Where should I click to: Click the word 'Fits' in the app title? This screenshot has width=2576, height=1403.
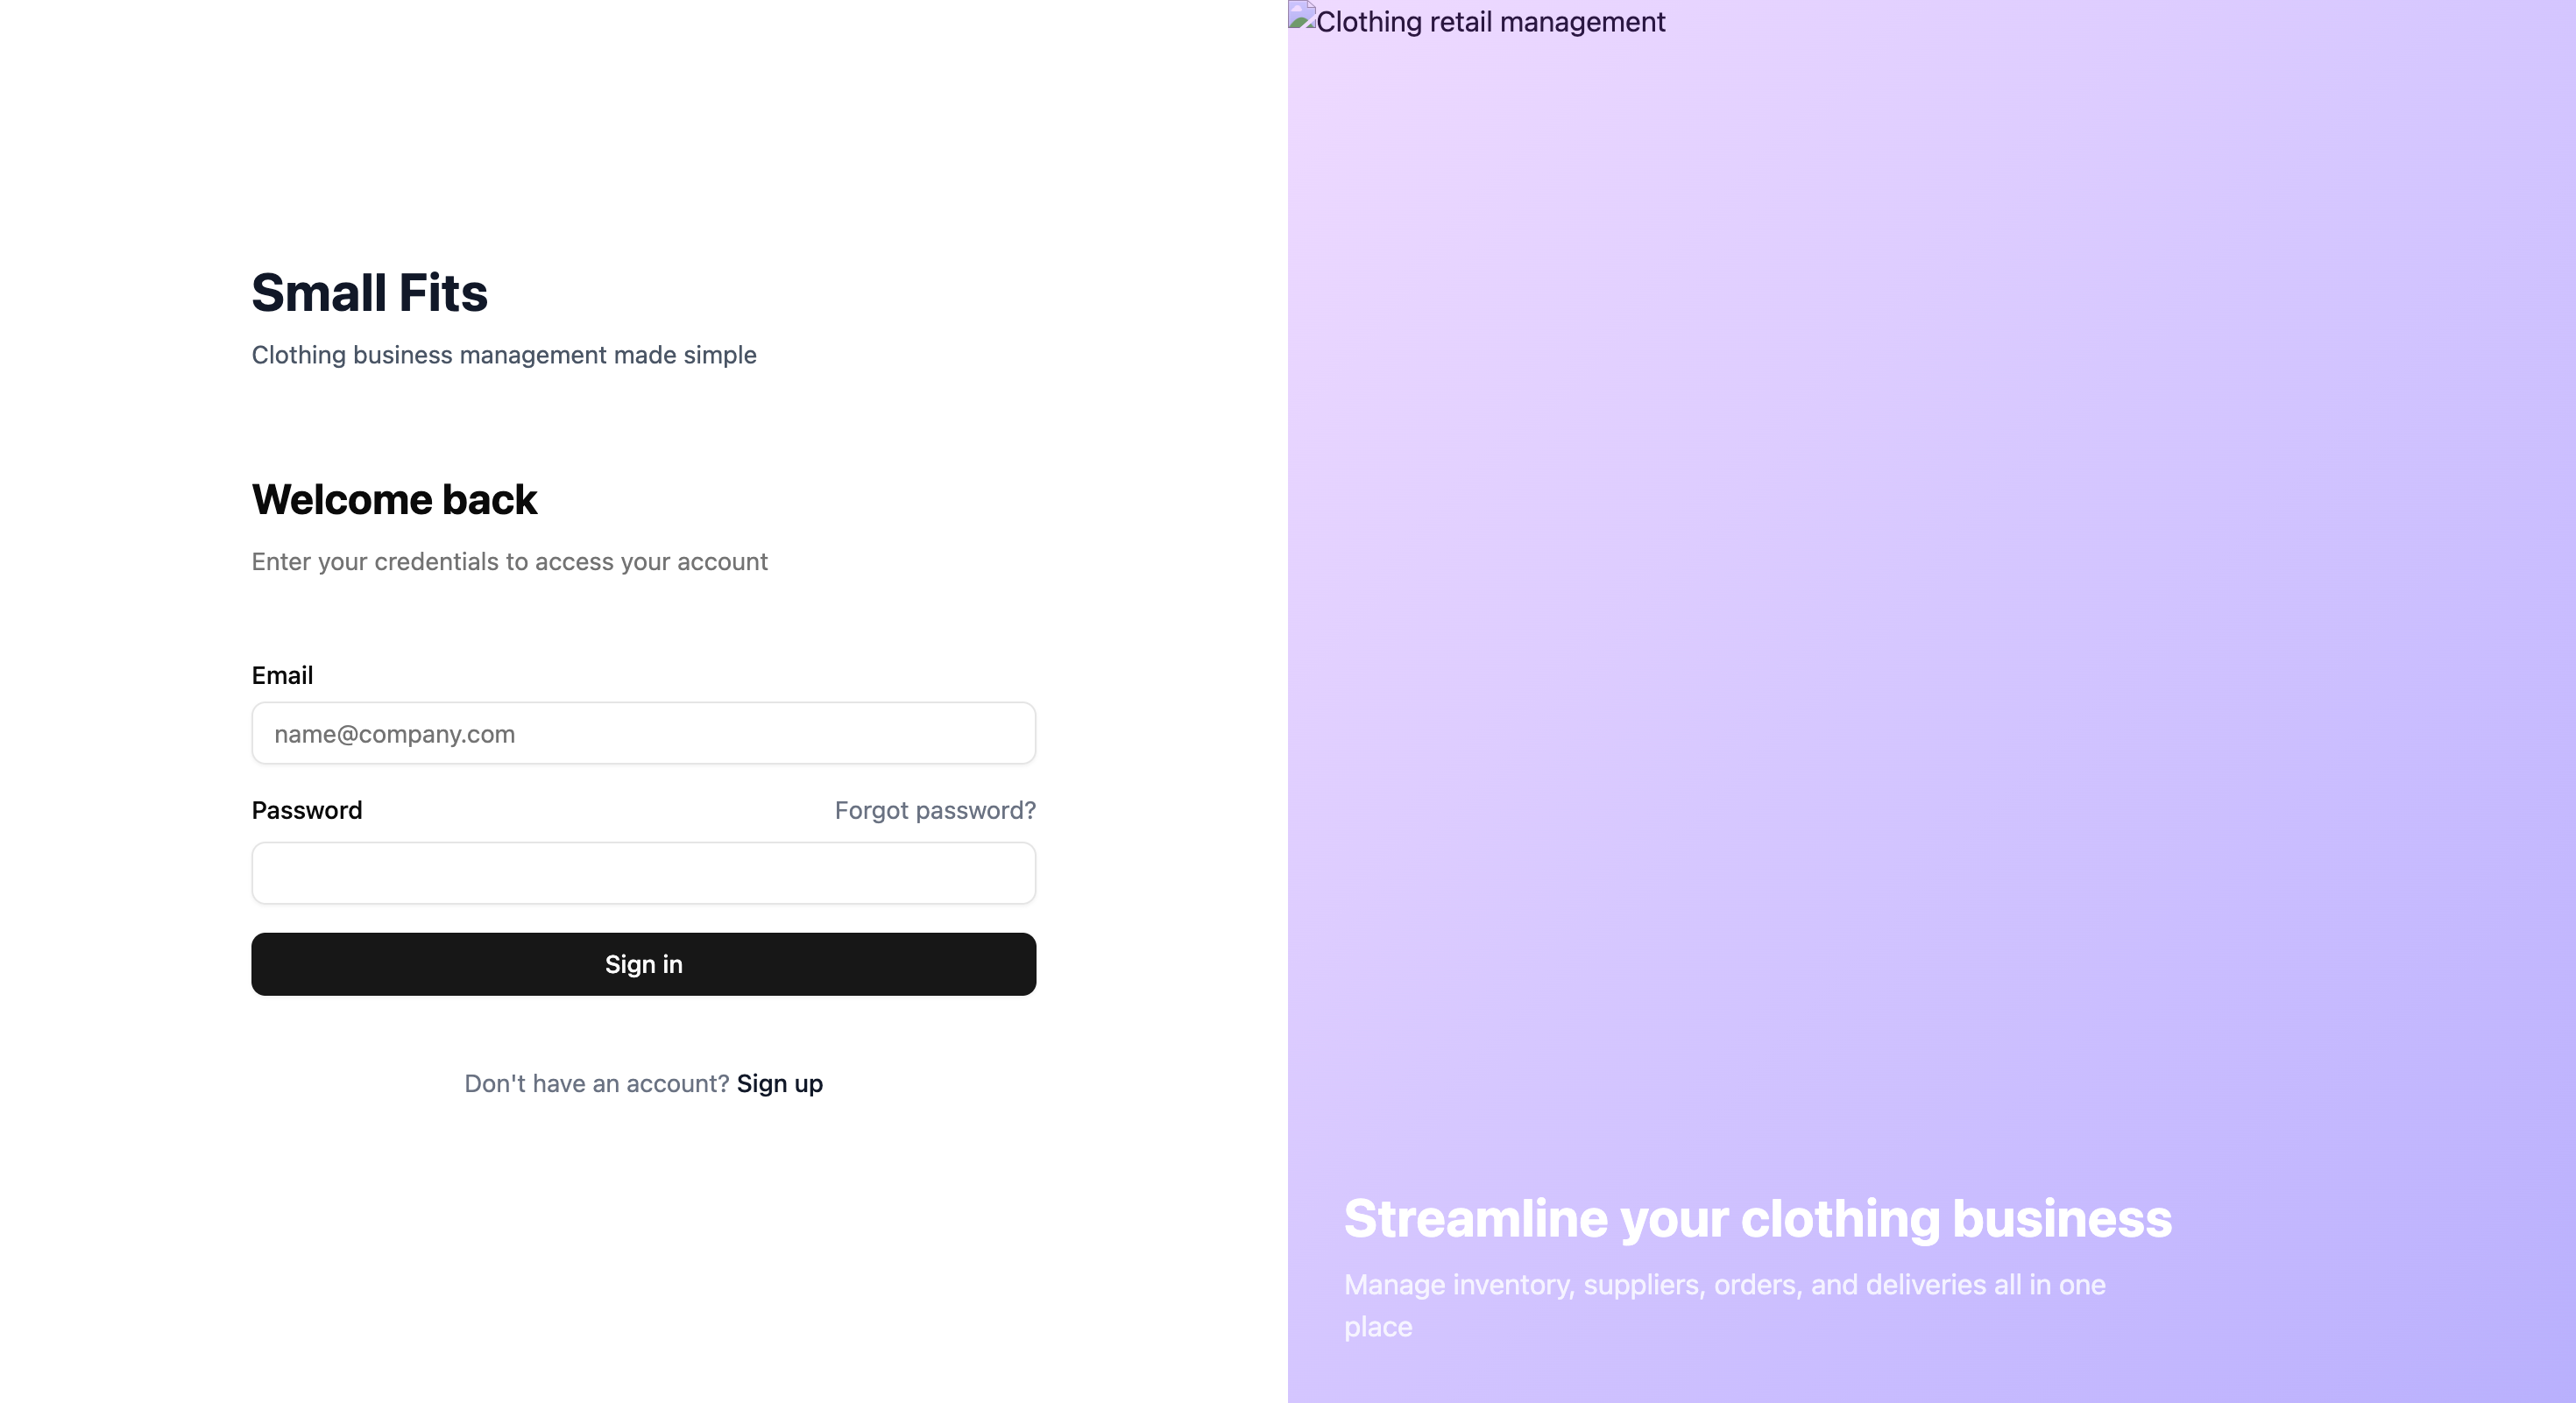(443, 293)
